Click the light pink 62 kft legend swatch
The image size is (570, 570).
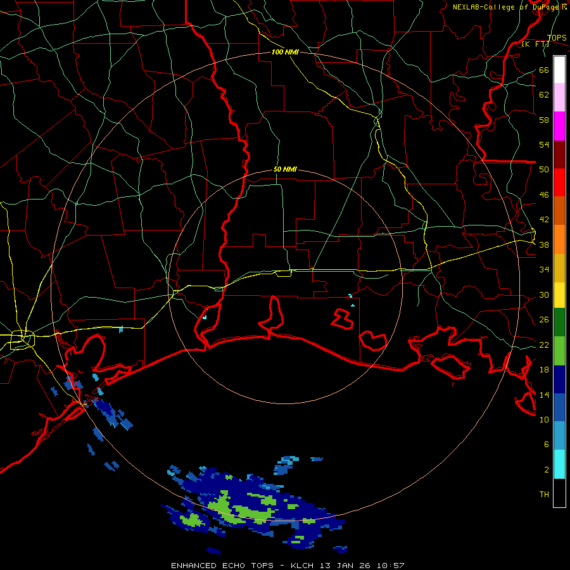559,98
